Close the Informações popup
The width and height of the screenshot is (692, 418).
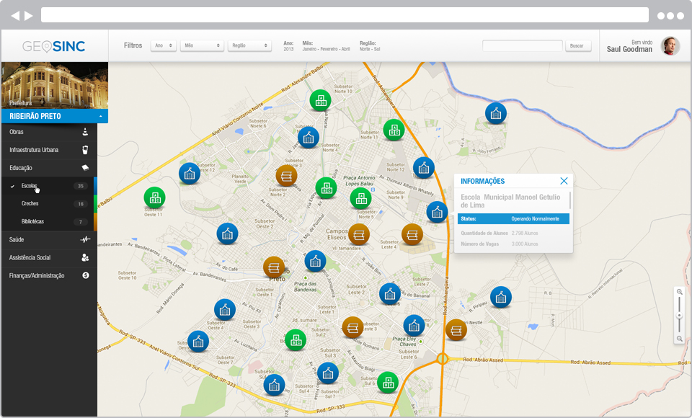pos(564,181)
